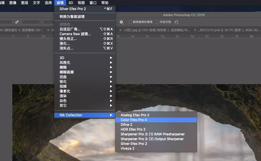Launch Viveza 2 plugin
Viewport: 261px width, 161px height.
click(x=156, y=148)
